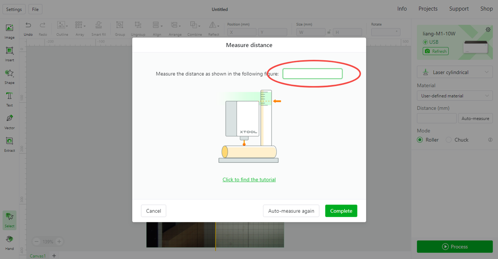
Task: Click the green Complete button
Action: point(341,211)
